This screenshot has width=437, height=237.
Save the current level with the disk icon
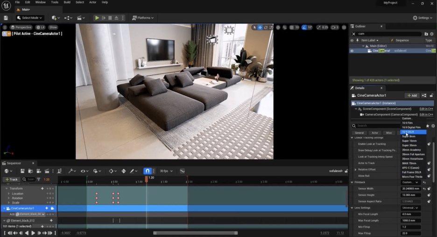point(6,18)
